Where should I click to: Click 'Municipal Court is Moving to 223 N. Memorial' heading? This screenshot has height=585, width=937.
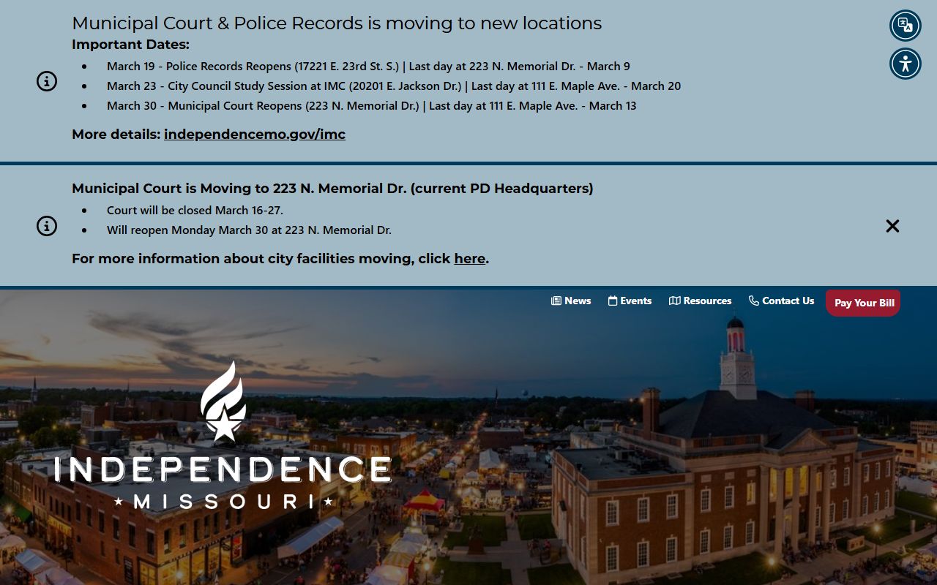tap(332, 189)
